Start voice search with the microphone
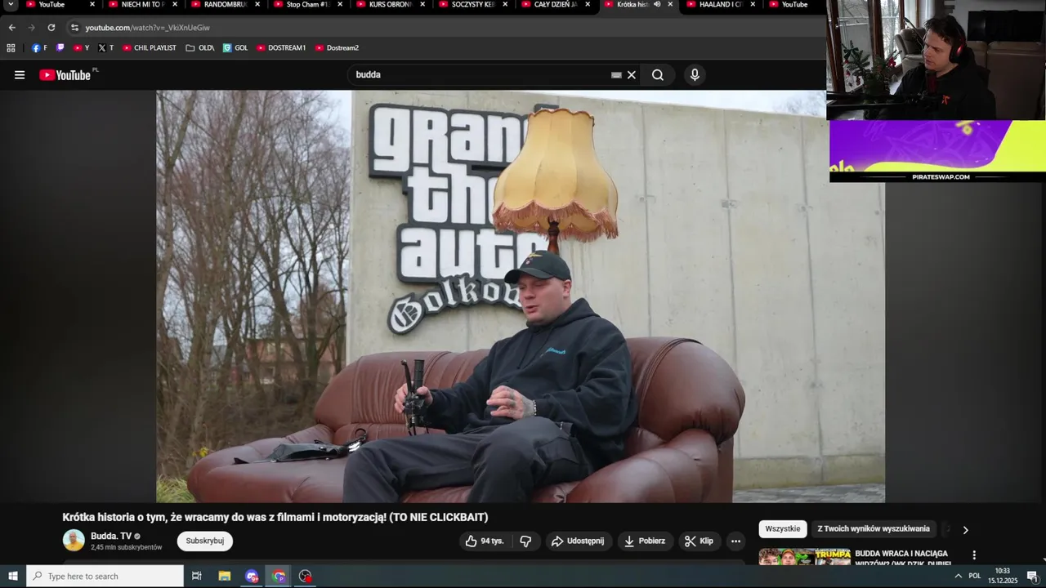The image size is (1046, 588). pyautogui.click(x=695, y=75)
